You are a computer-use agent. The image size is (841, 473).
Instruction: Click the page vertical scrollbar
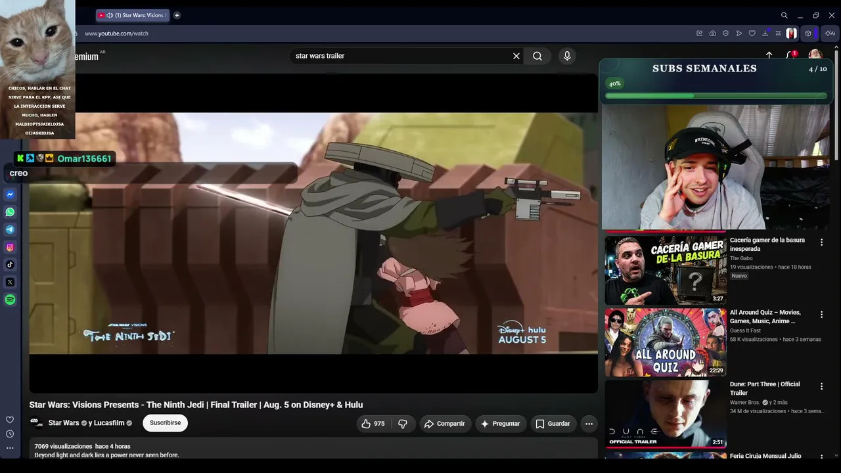(x=837, y=105)
